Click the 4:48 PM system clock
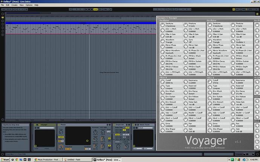This screenshot has height=162, width=260. (x=254, y=160)
